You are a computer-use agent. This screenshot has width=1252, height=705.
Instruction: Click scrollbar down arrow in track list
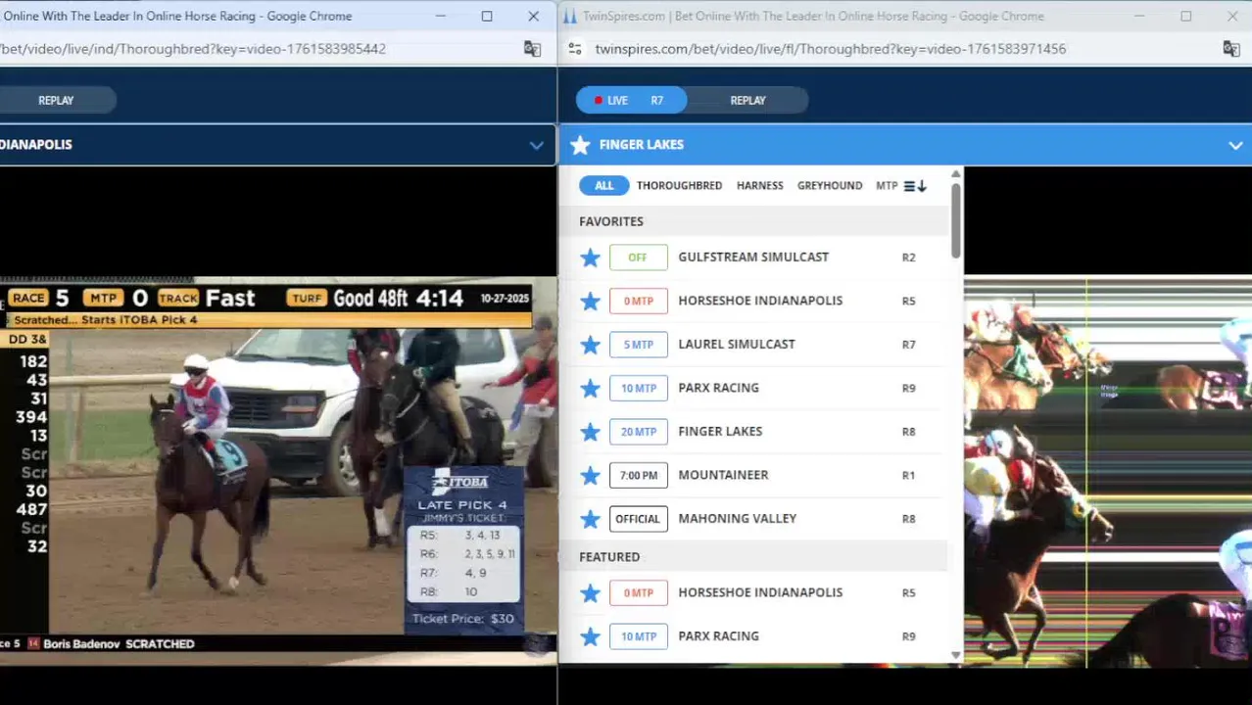pyautogui.click(x=955, y=655)
